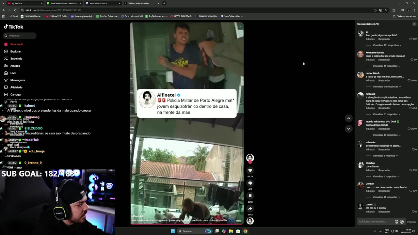Like the "Tem gente julgando a polícia?" comment
The height and width of the screenshot is (235, 418).
click(411, 39)
